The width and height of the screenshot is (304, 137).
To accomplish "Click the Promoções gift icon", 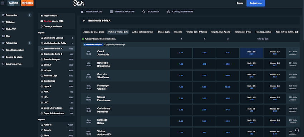I will [x=3, y=15].
